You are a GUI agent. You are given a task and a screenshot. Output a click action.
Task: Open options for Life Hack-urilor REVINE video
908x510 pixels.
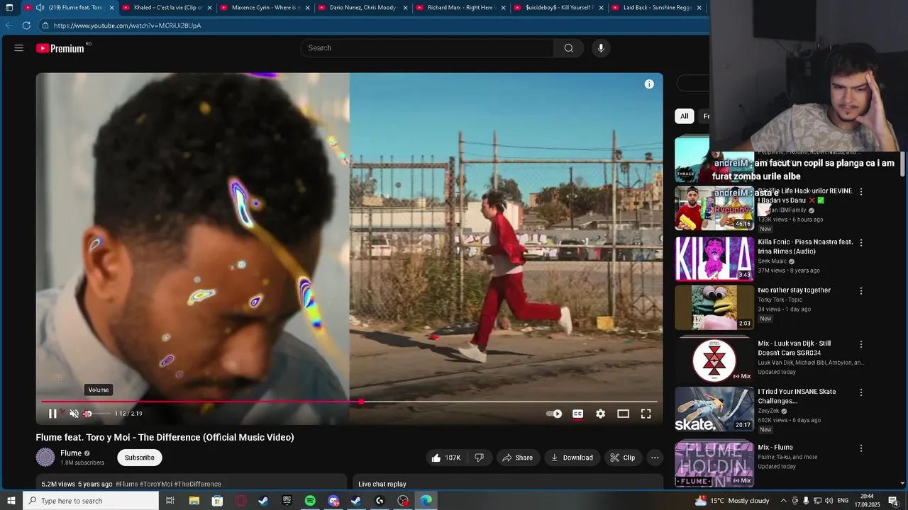861,192
